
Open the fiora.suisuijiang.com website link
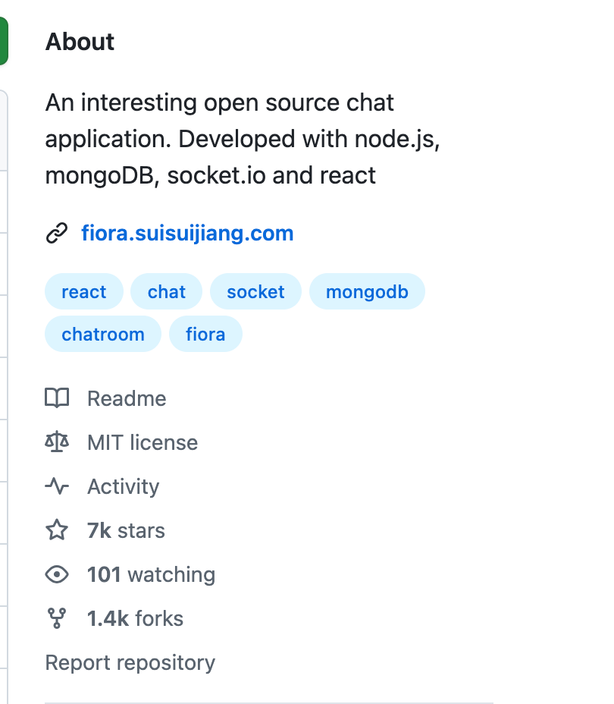click(187, 234)
